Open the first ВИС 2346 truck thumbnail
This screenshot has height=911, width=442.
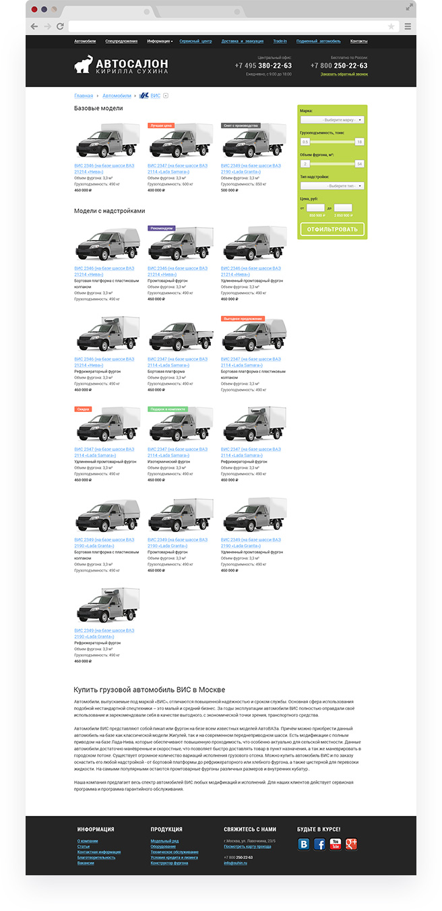coord(106,141)
